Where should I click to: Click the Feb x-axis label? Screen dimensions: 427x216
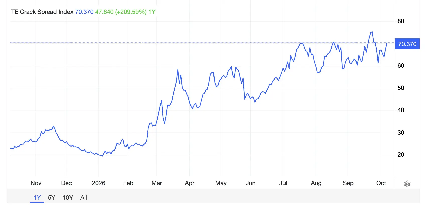128,183
